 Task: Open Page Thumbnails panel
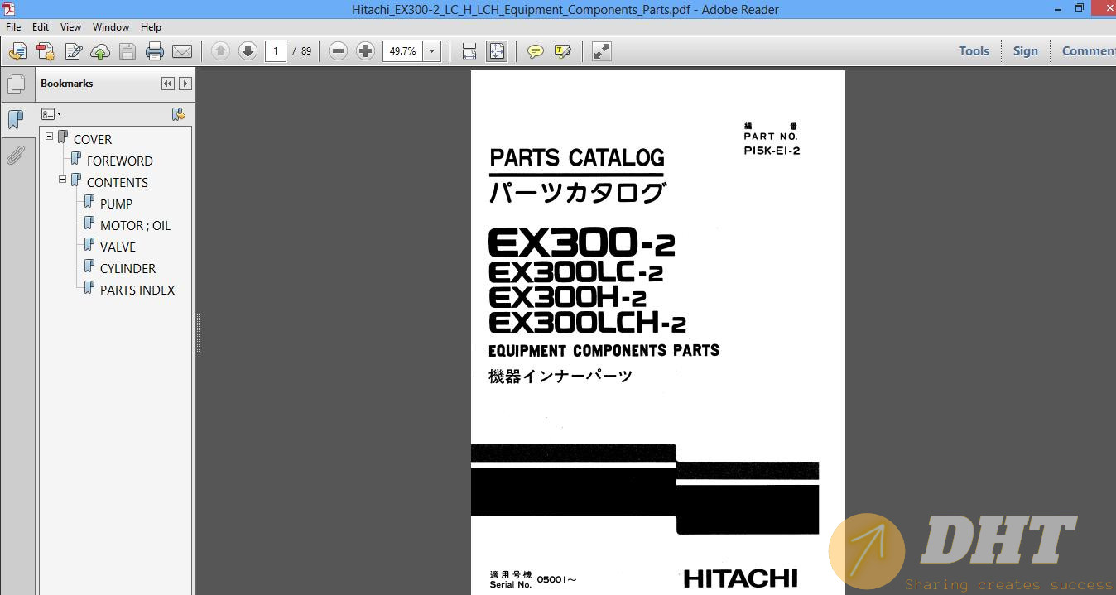click(16, 84)
